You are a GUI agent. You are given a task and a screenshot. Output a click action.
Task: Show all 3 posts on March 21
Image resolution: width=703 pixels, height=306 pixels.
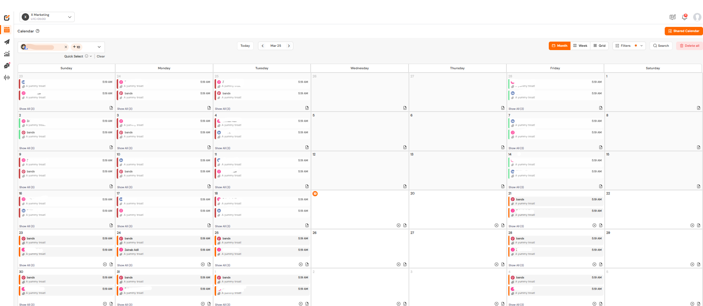(x=516, y=226)
